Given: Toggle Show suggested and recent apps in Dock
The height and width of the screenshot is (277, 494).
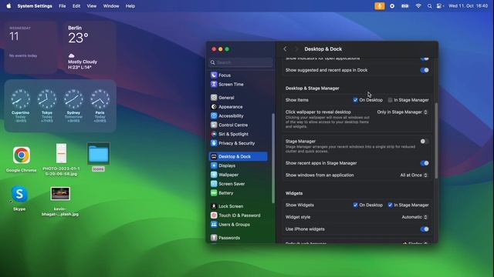Looking at the screenshot, I should point(425,70).
